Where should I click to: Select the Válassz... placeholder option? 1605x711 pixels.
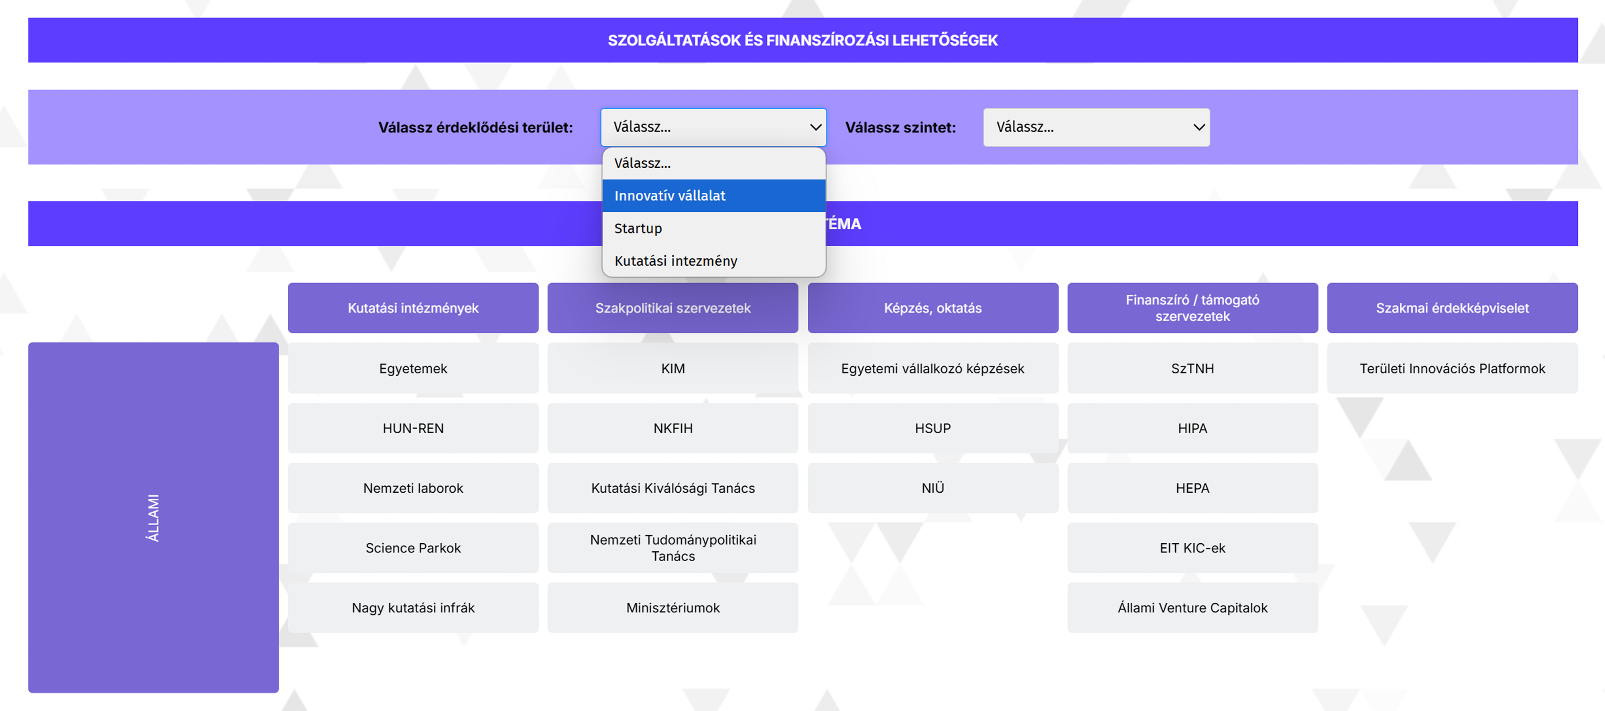click(713, 163)
